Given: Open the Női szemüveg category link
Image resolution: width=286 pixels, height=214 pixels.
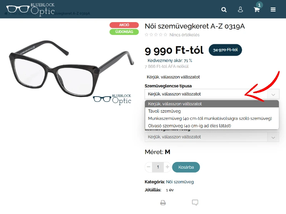Looking at the screenshot, I should click(x=180, y=182).
